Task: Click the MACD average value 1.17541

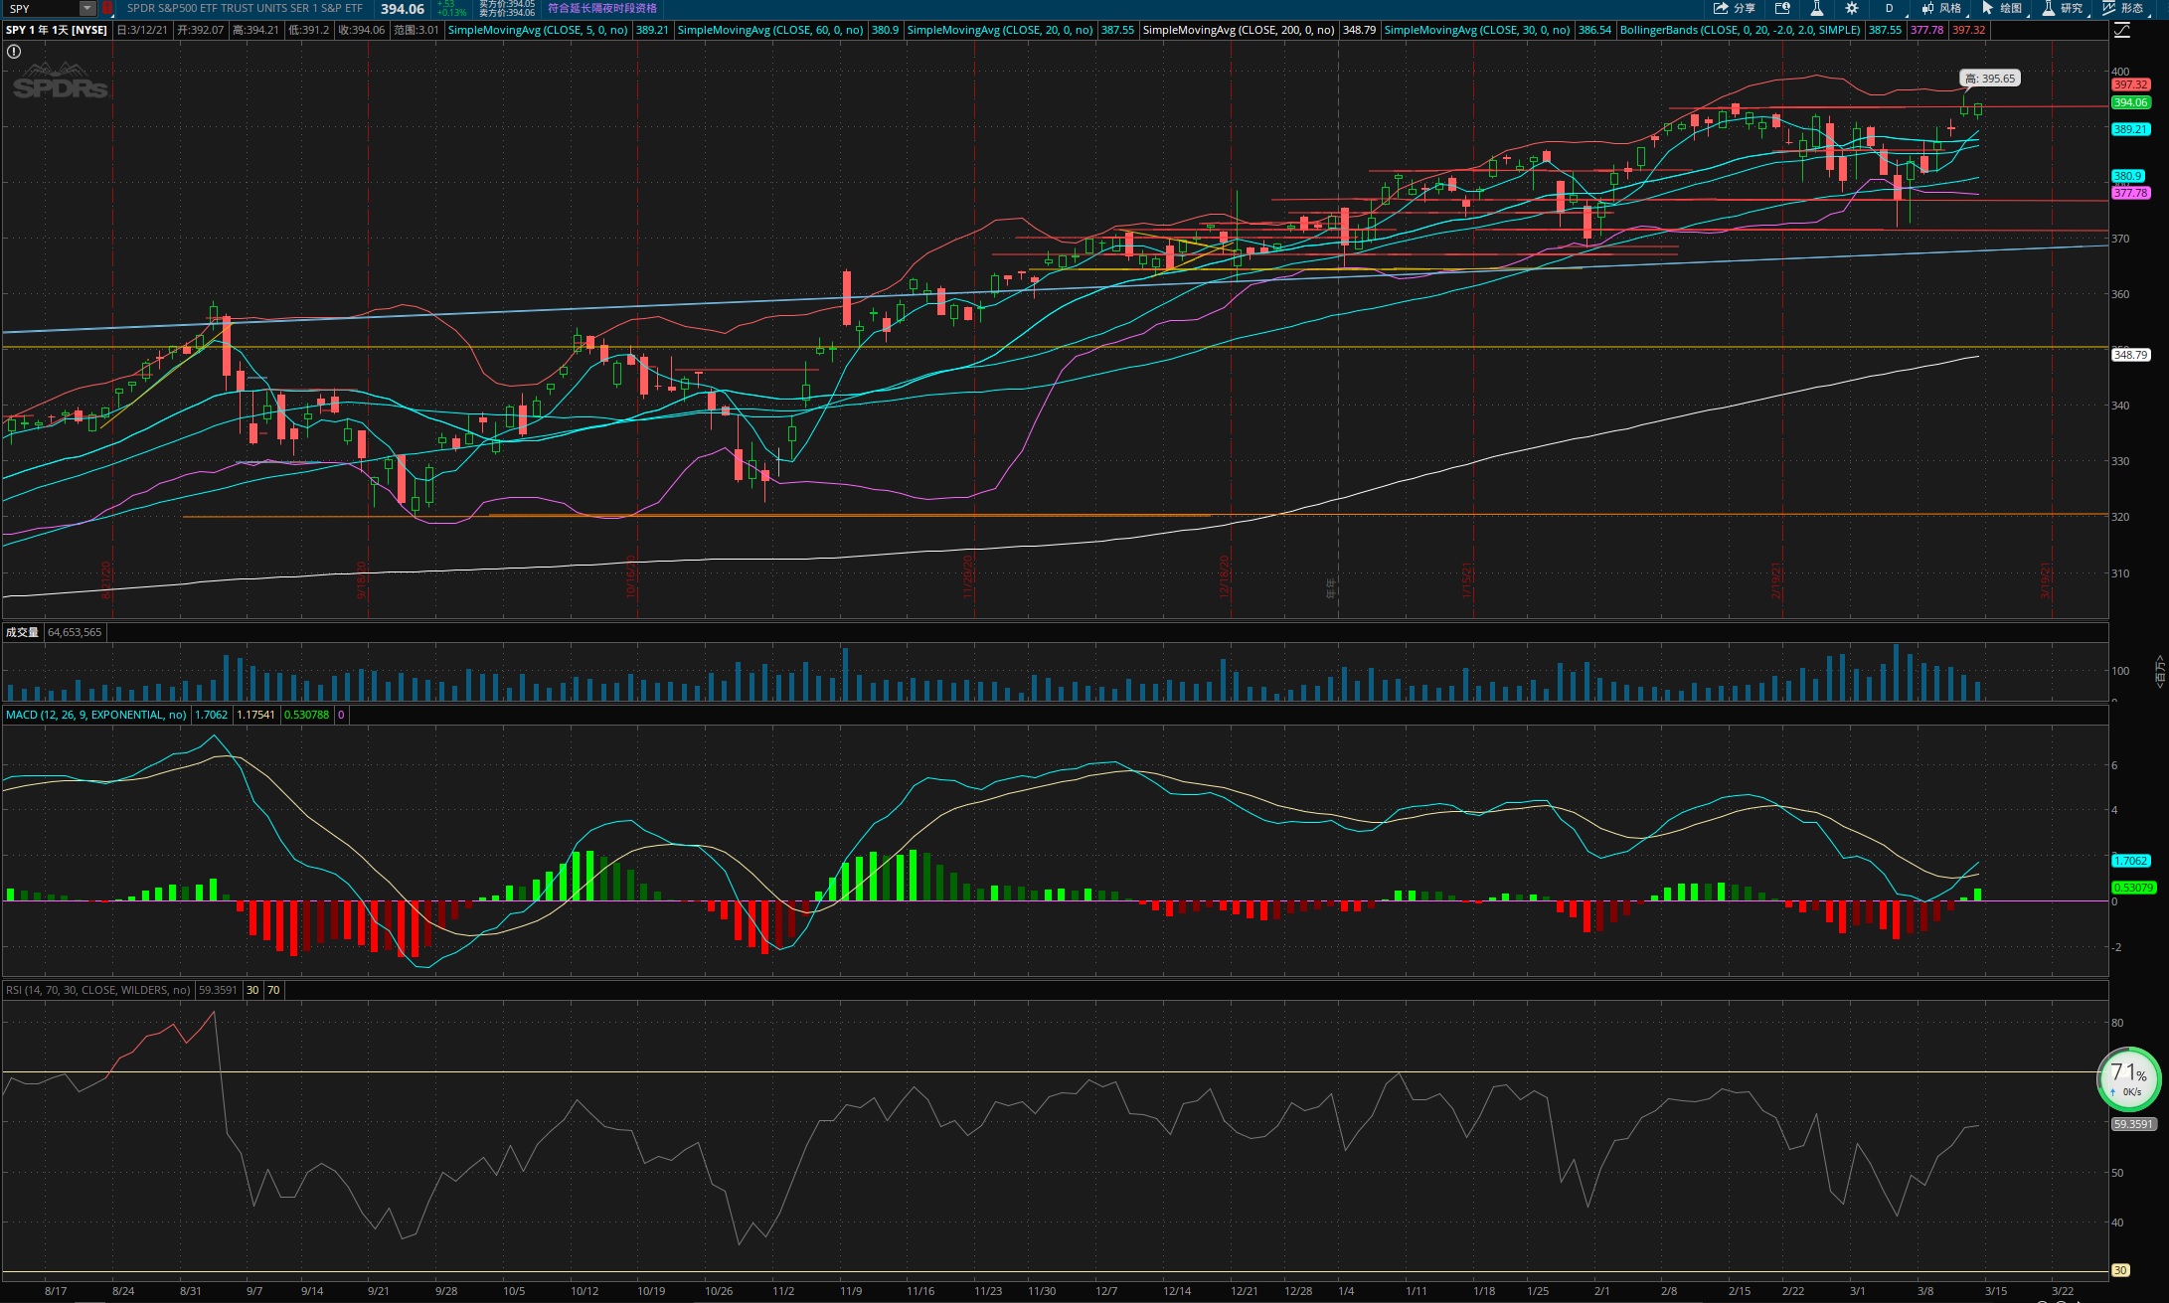Action: 255,715
